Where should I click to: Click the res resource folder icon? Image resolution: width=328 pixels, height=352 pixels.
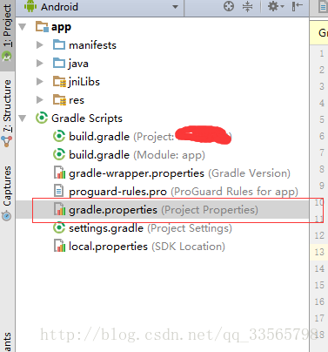(x=60, y=100)
